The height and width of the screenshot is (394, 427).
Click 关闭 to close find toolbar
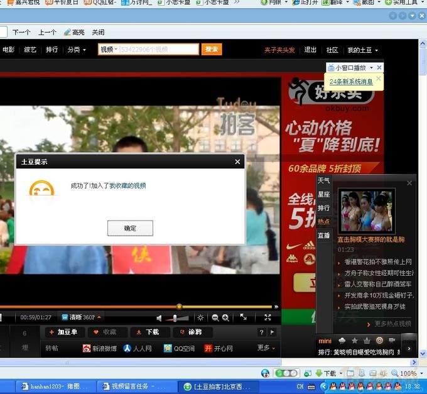[x=98, y=33]
